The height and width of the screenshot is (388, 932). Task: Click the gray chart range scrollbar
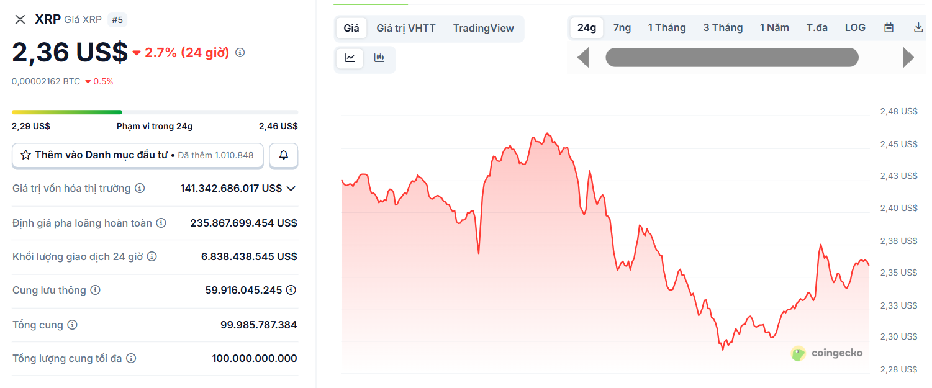pyautogui.click(x=731, y=58)
